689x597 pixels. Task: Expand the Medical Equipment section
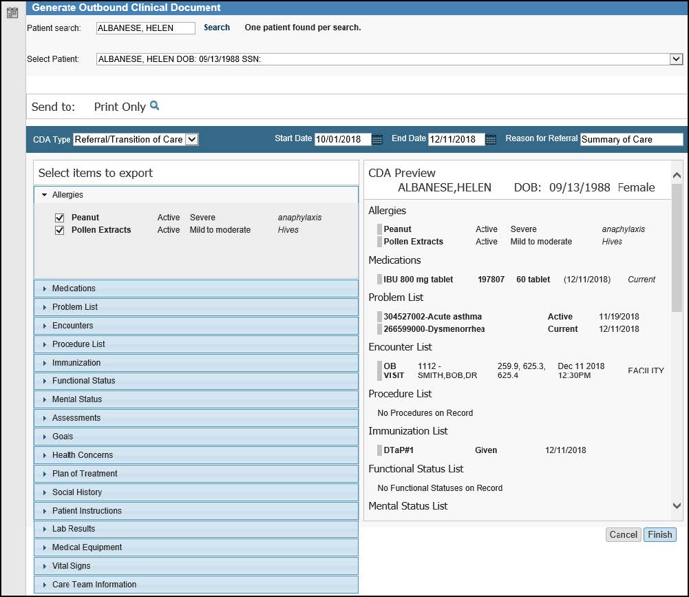point(196,547)
